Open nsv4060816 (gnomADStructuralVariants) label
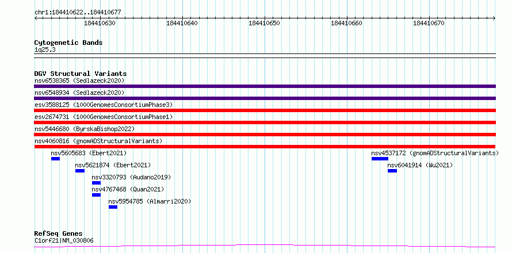The image size is (512, 253). point(98,141)
